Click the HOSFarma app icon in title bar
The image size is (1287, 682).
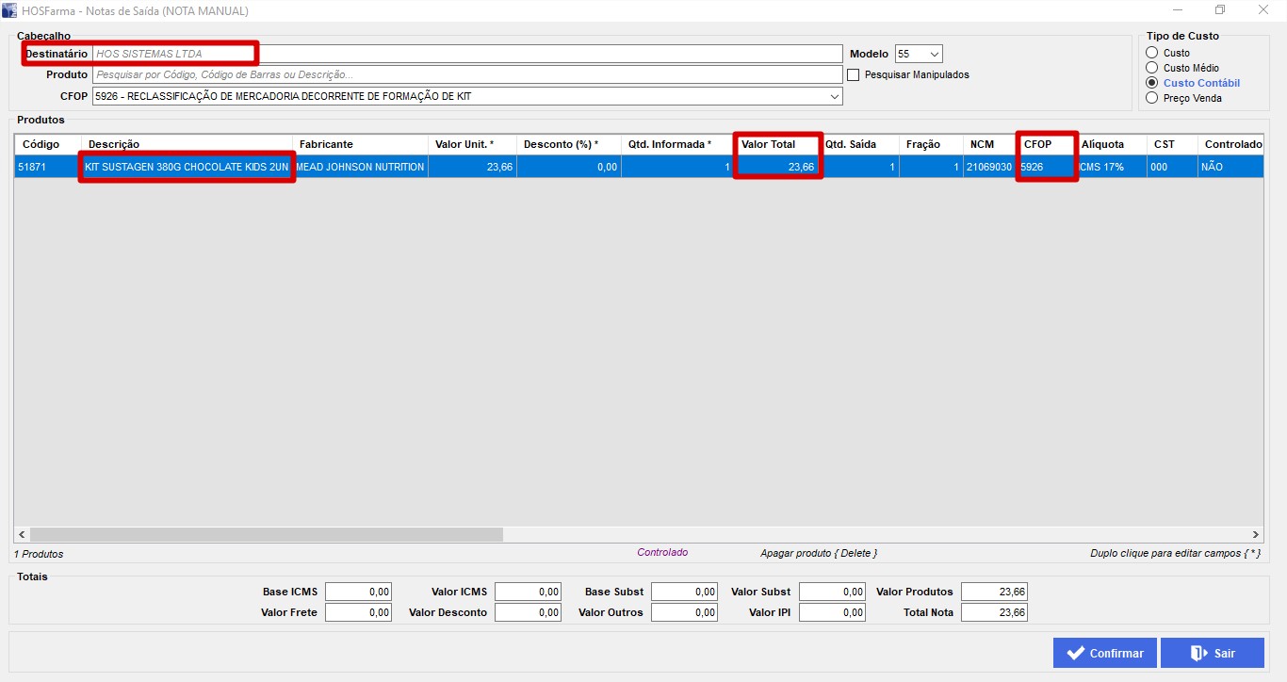tap(10, 10)
